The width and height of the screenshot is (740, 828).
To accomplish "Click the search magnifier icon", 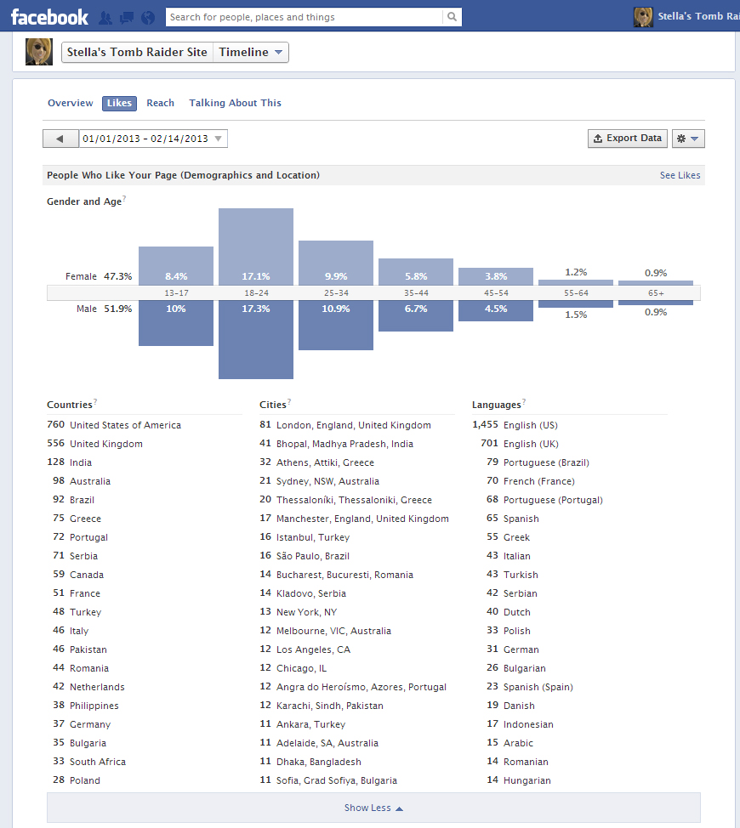I will coord(453,17).
